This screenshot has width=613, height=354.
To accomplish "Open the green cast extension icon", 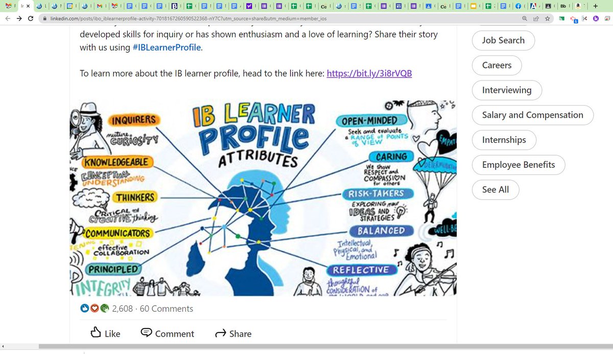I will 561,18.
